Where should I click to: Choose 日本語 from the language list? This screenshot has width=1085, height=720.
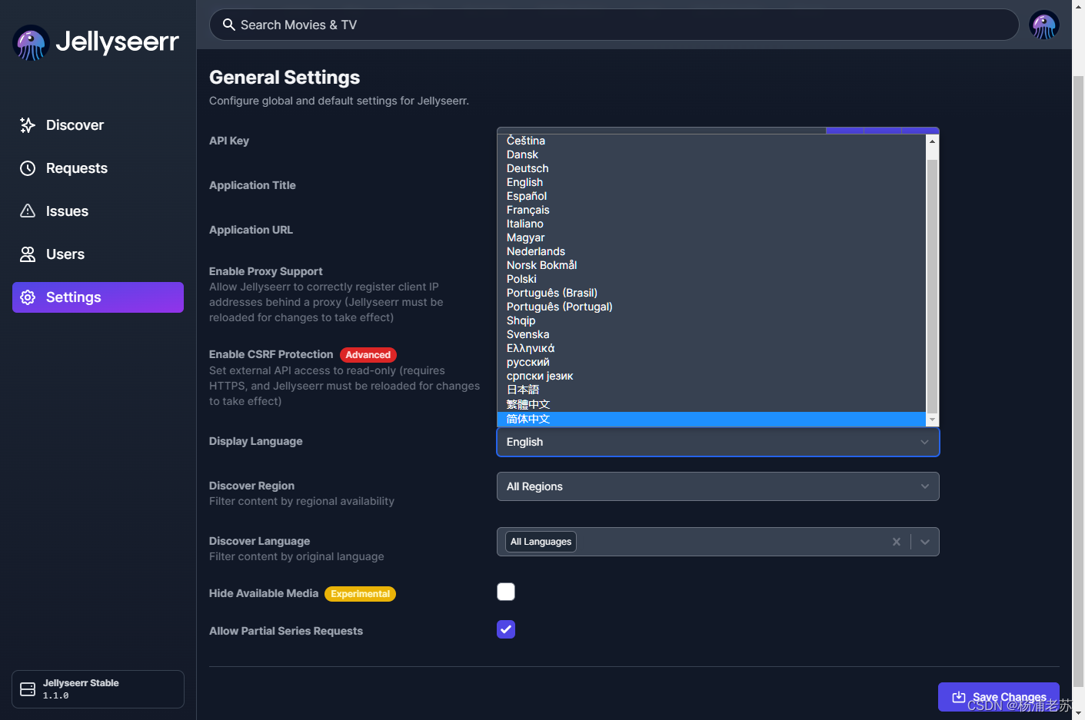coord(711,390)
